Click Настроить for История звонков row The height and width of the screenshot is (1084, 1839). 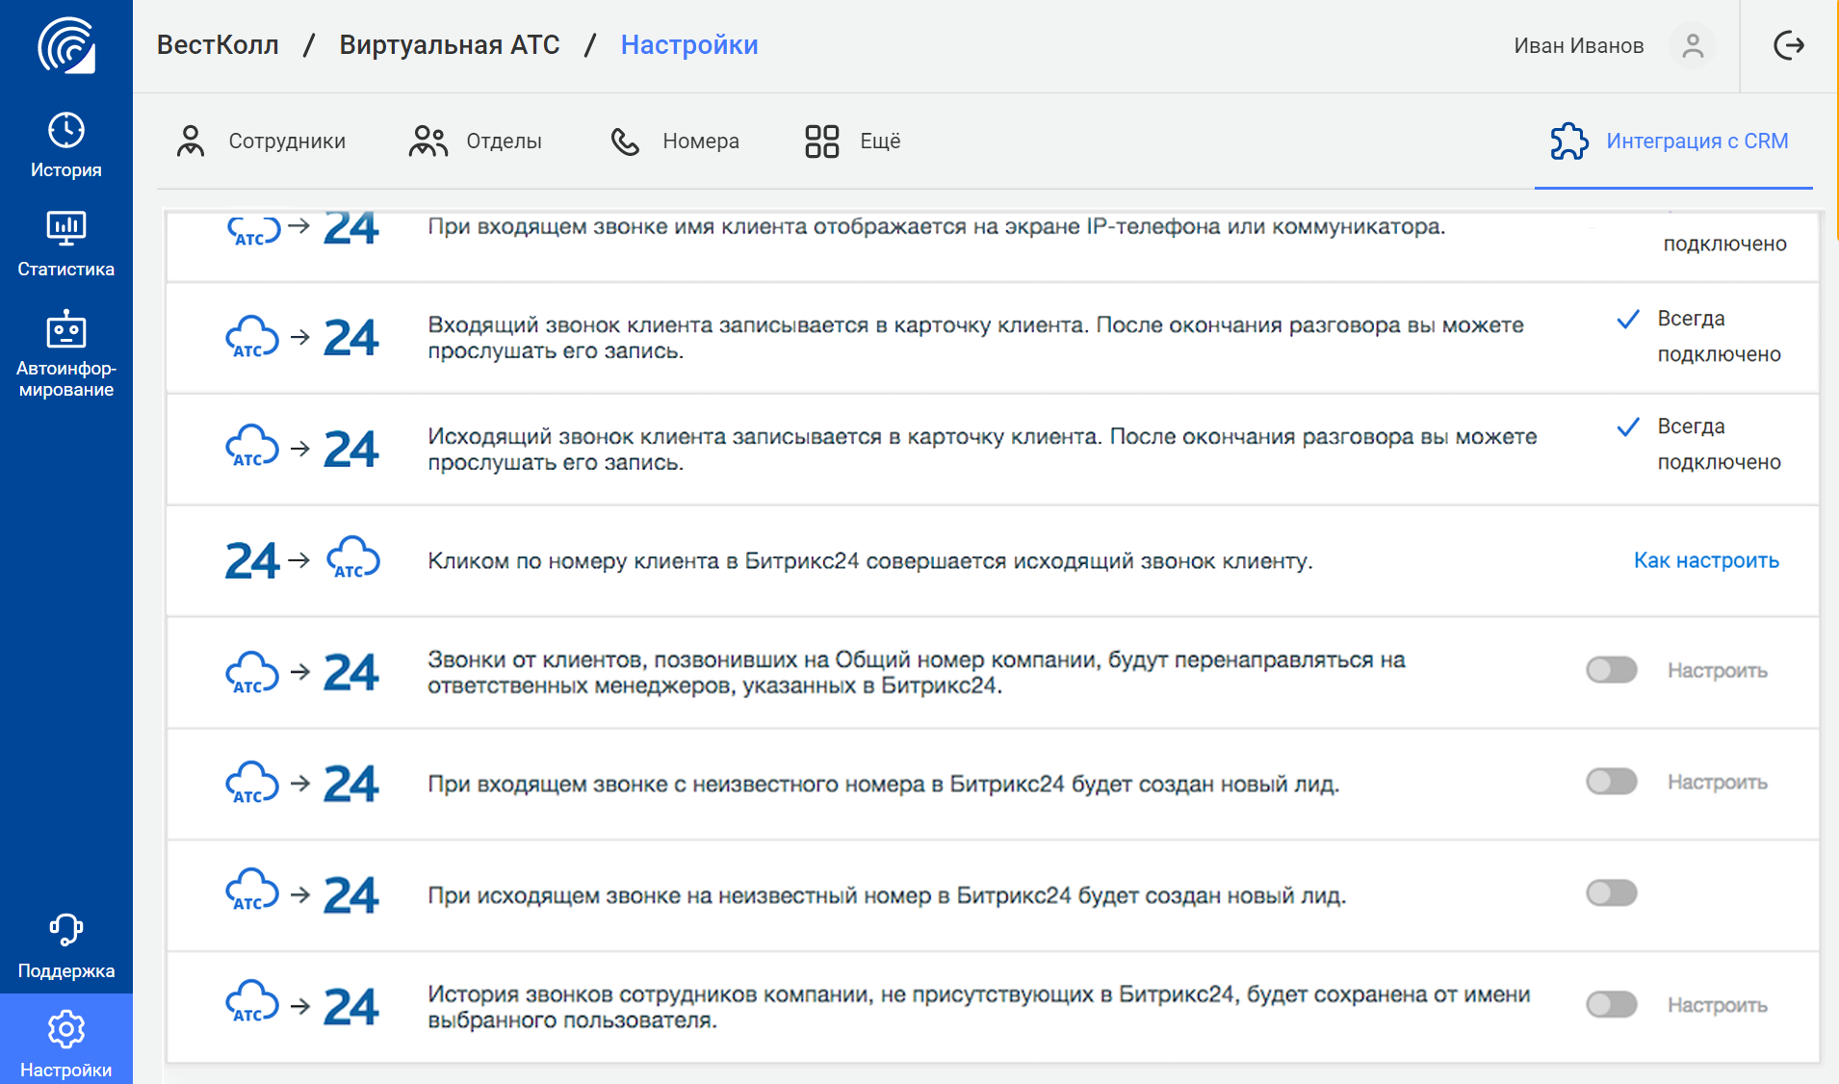(1718, 1006)
